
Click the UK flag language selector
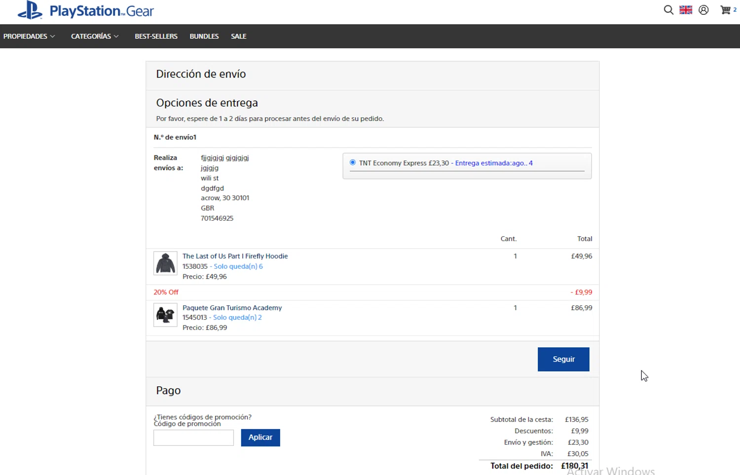click(686, 10)
